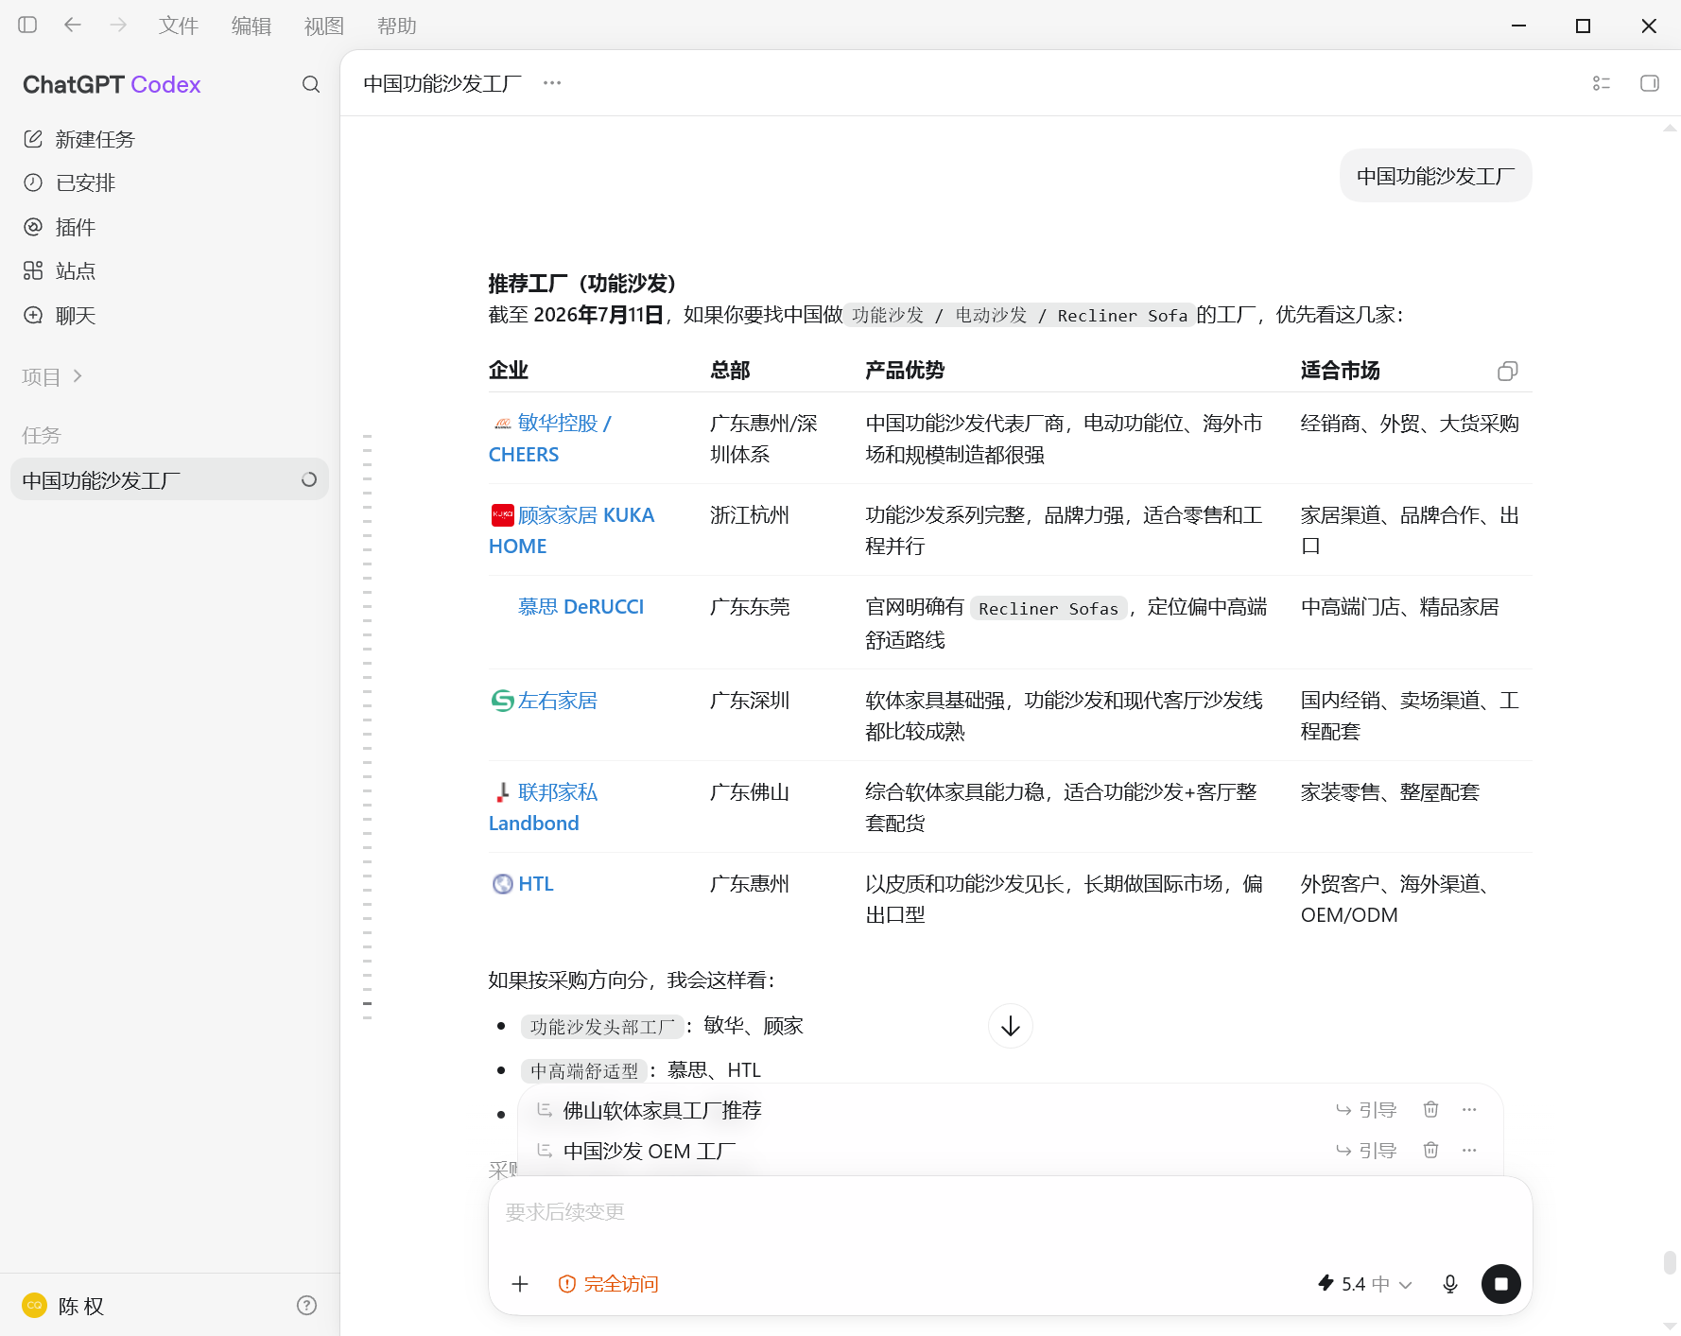Open the 文件 menu
1681x1336 pixels.
pos(179,26)
